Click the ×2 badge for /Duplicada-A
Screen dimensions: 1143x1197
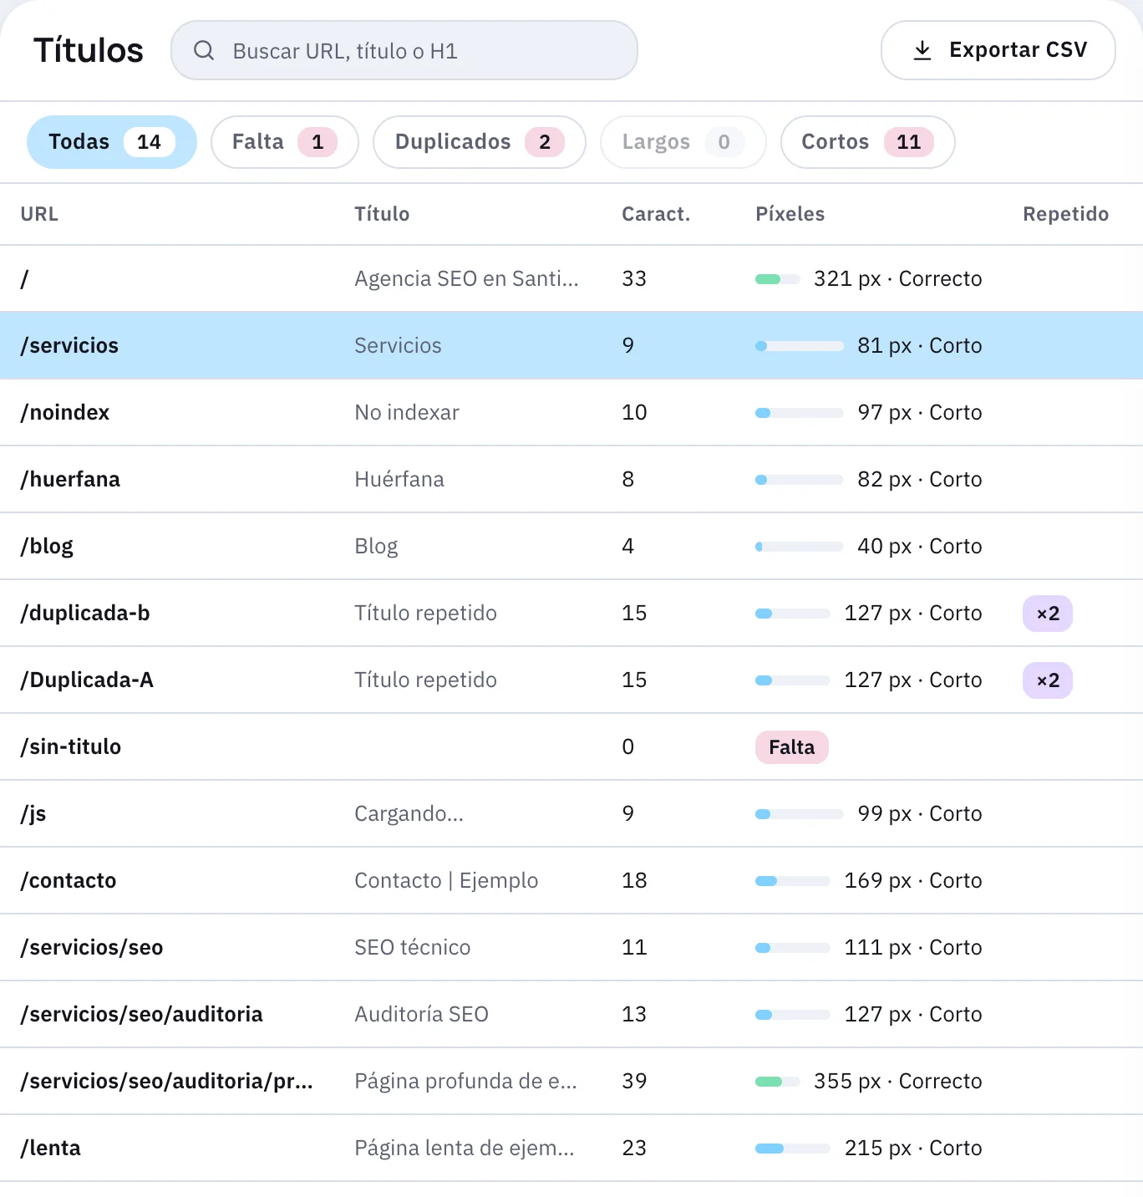click(1048, 680)
